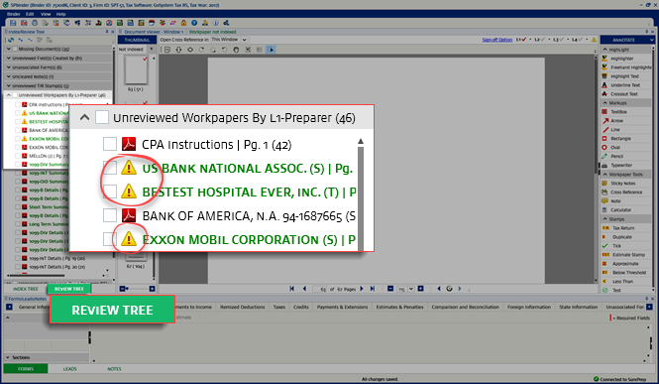Click the Review Tree horizontal scrollbar
659x384 pixels.
click(37, 276)
